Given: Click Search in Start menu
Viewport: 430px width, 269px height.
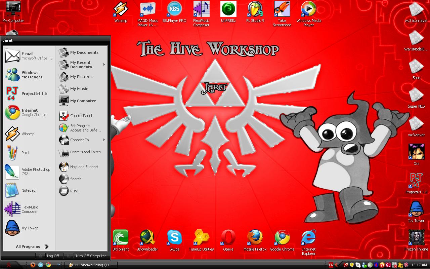Looking at the screenshot, I should pyautogui.click(x=82, y=179).
